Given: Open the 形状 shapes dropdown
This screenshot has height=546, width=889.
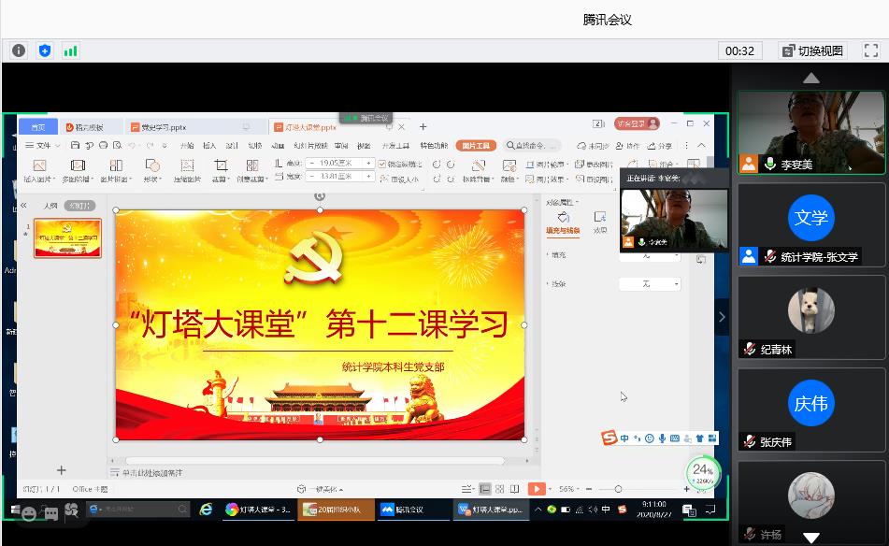Looking at the screenshot, I should click(x=152, y=171).
